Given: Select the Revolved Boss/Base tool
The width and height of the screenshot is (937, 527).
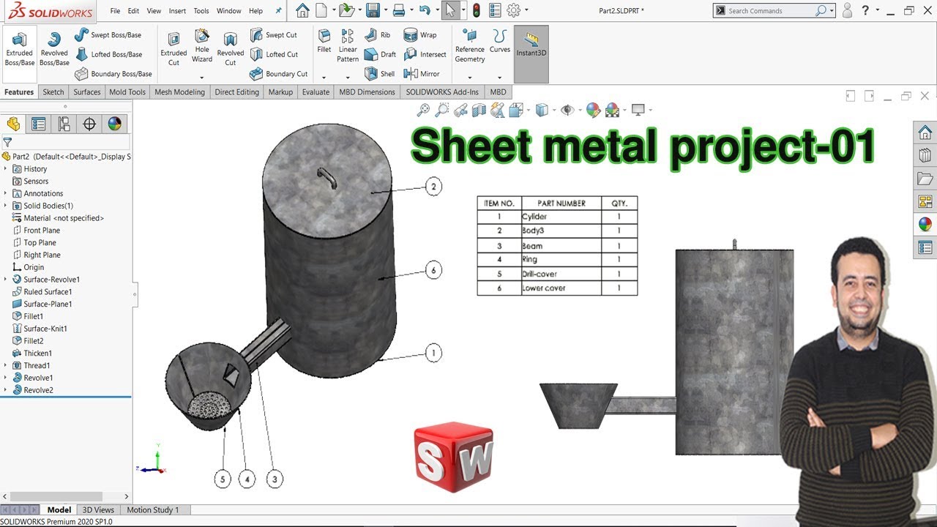Looking at the screenshot, I should point(54,48).
